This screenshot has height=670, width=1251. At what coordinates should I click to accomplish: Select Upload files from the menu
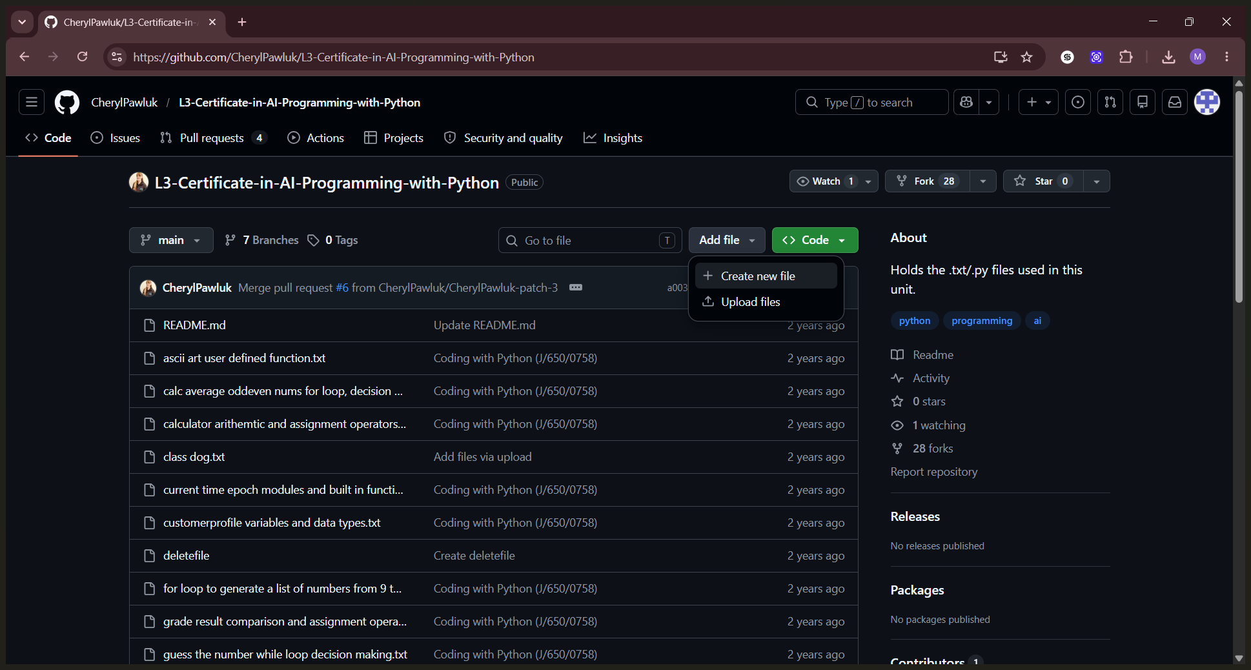pyautogui.click(x=766, y=302)
